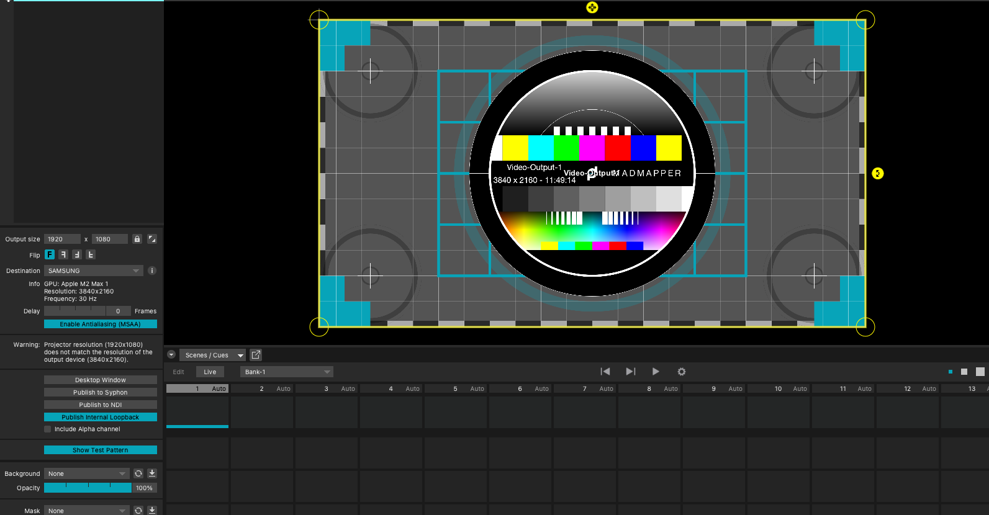This screenshot has height=515, width=989.
Task: Switch to Live mode tab
Action: [x=210, y=372]
